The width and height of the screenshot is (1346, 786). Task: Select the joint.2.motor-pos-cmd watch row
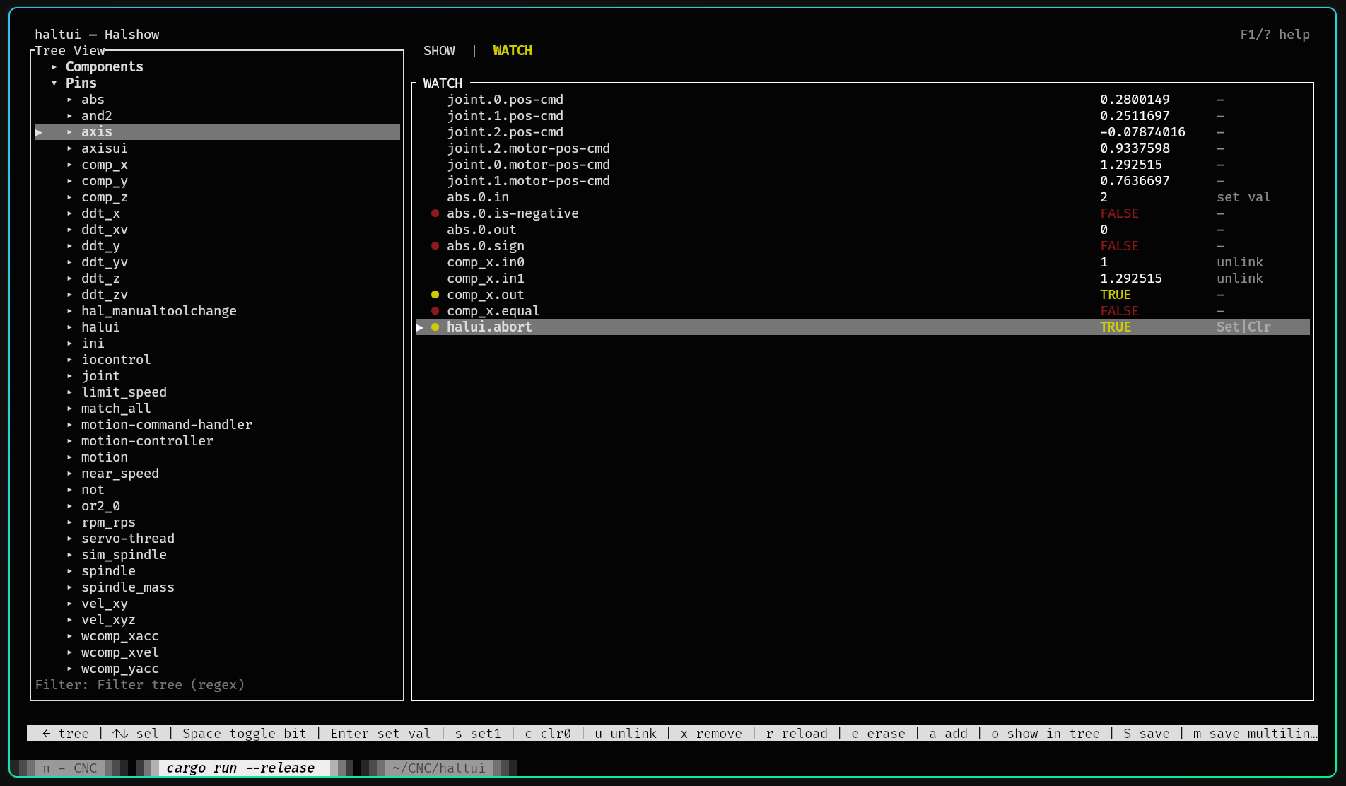[862, 148]
